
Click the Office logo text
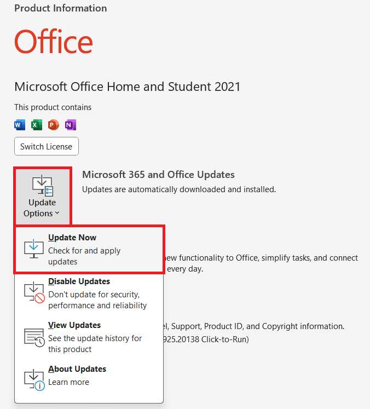tap(54, 42)
